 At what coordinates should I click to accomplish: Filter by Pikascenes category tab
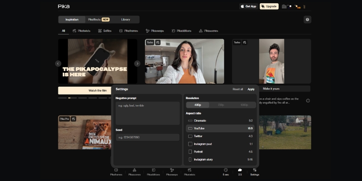coord(209,31)
